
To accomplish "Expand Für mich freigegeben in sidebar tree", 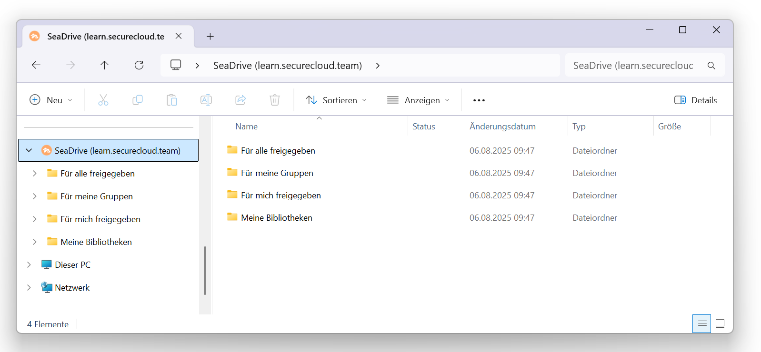I will [x=34, y=219].
